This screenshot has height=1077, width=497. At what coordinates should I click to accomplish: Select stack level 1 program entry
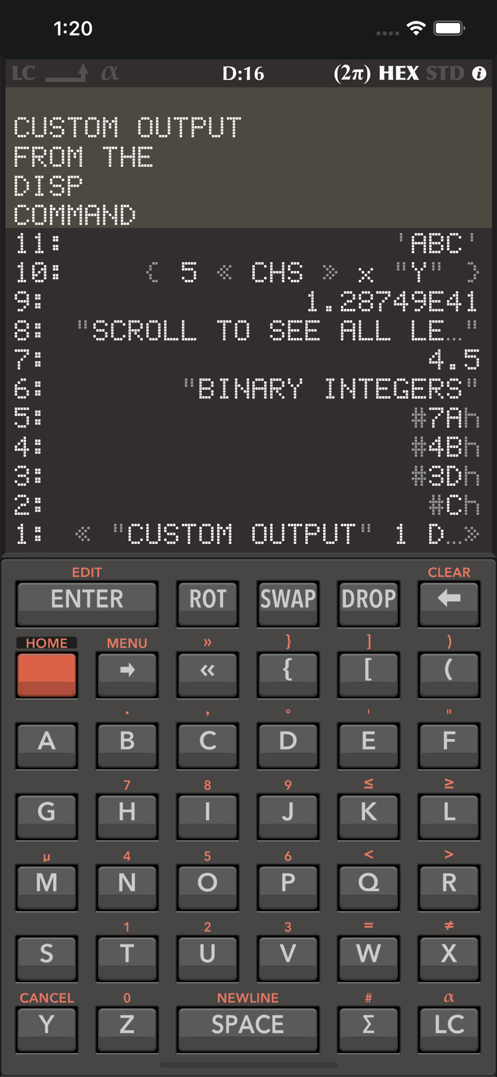[248, 534]
